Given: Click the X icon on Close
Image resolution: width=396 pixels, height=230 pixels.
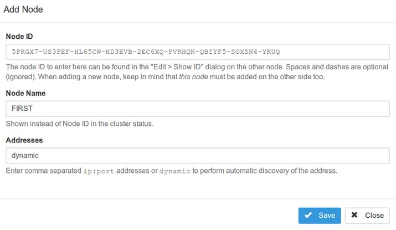Looking at the screenshot, I should (x=354, y=215).
